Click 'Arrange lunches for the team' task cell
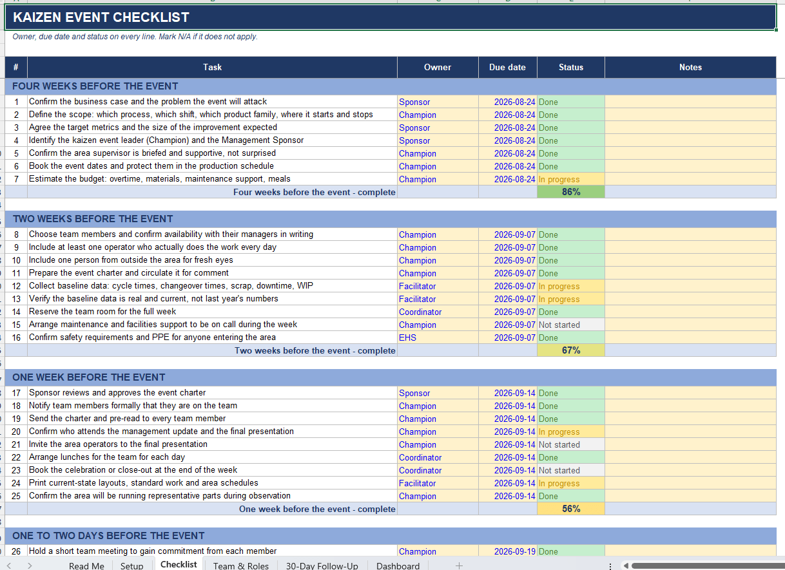The width and height of the screenshot is (785, 570). click(x=212, y=457)
